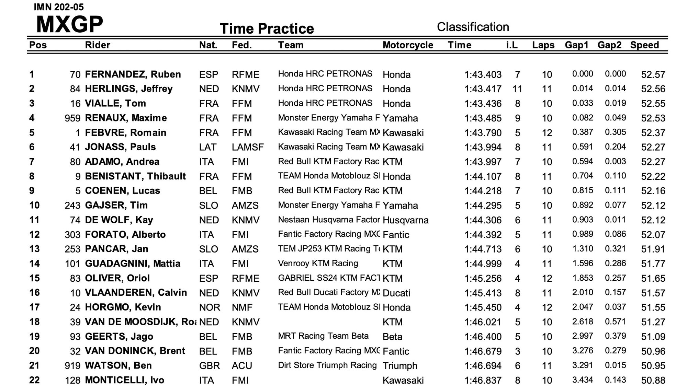This screenshot has height=386, width=687.
Task: Click the LAMSF federation cell
Action: click(x=248, y=147)
